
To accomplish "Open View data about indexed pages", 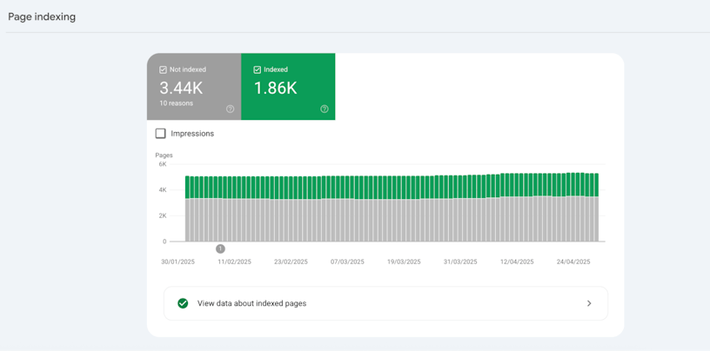I will (x=251, y=303).
